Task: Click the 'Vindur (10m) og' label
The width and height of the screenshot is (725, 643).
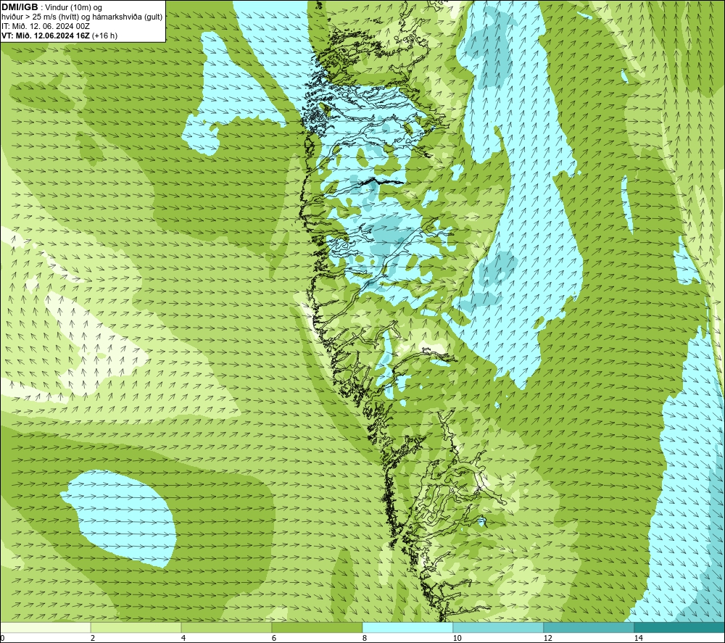Action: 74,8
